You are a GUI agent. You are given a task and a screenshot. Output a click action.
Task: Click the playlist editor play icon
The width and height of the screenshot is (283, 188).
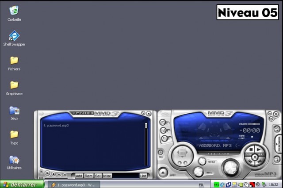click(x=48, y=174)
